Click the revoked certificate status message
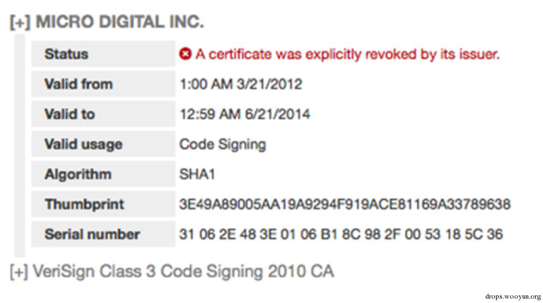Image resolution: width=543 pixels, height=303 pixels. pyautogui.click(x=347, y=54)
